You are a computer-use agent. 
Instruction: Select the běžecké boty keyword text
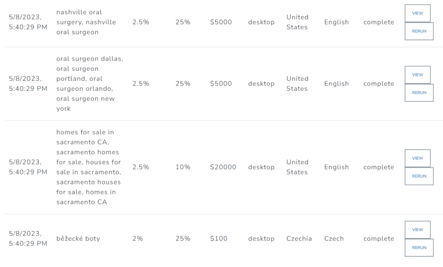(78, 239)
